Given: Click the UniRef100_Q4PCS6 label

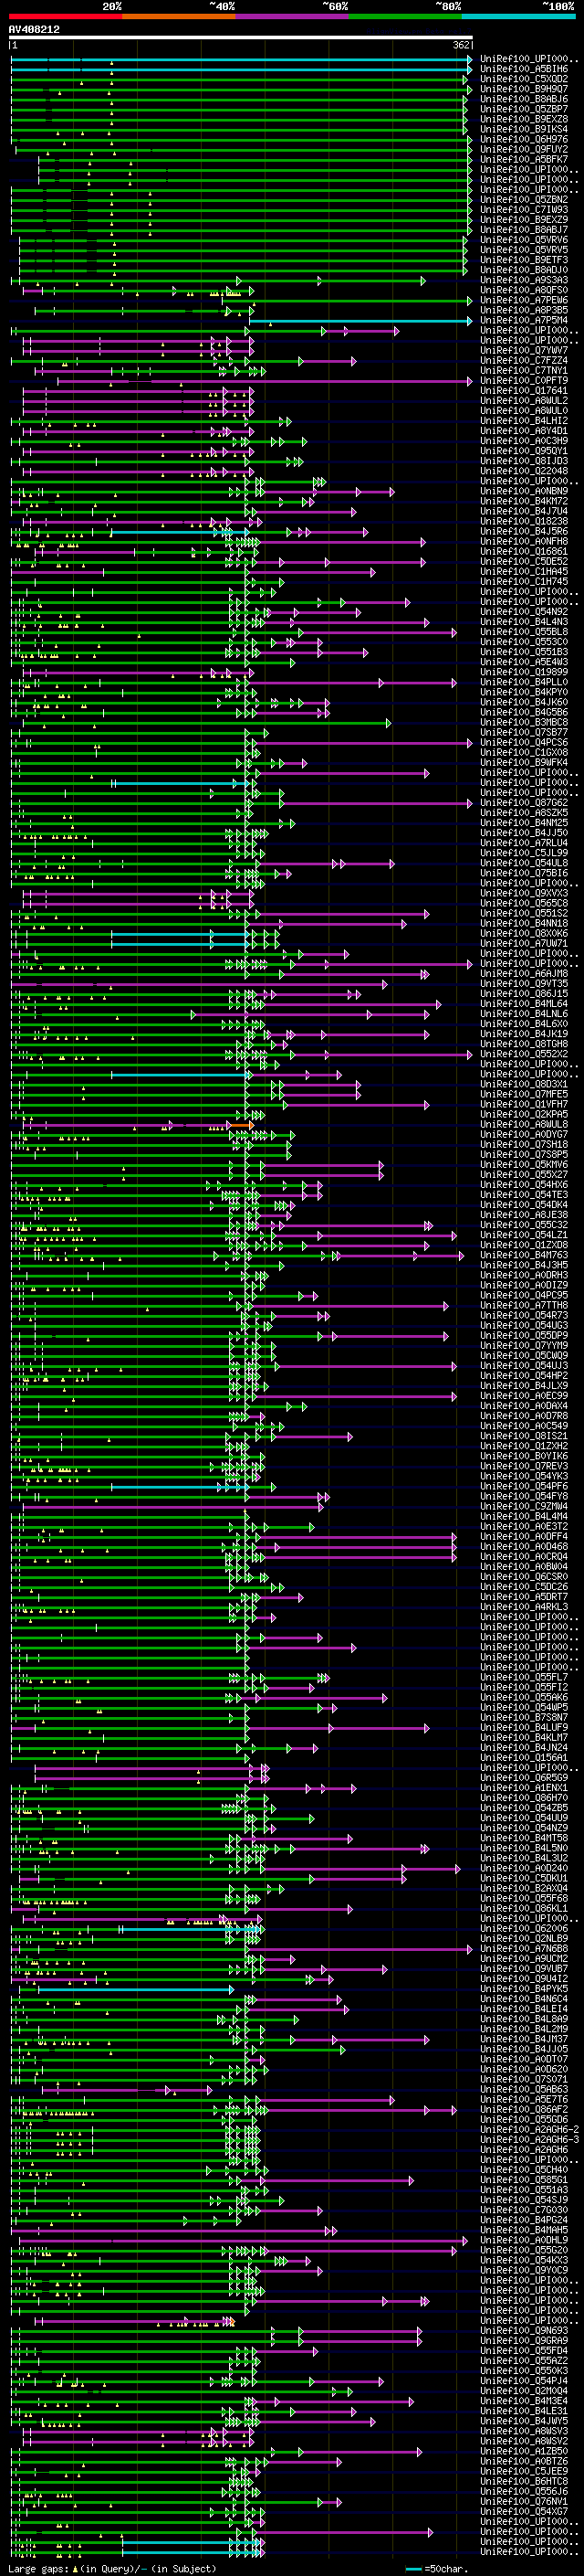Looking at the screenshot, I should 524,742.
